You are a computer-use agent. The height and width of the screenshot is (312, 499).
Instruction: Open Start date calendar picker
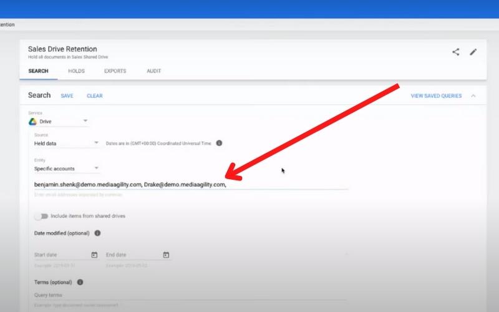click(x=94, y=255)
